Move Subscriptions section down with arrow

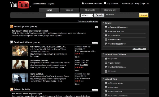(97, 27)
